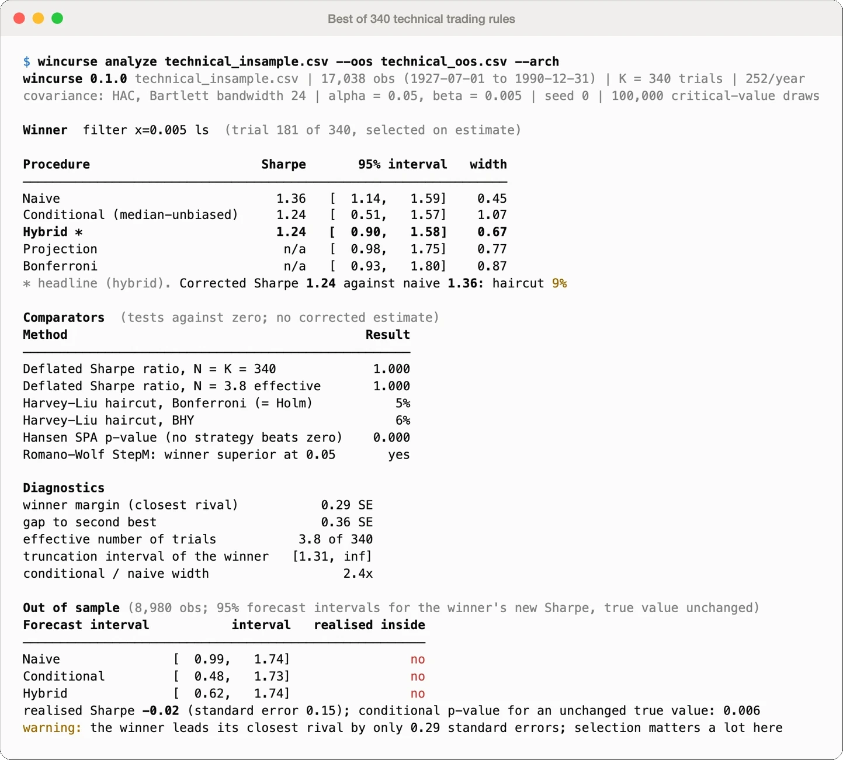The image size is (843, 760).
Task: Click the 'wincurse 0.1.0' version text
Action: [75, 79]
